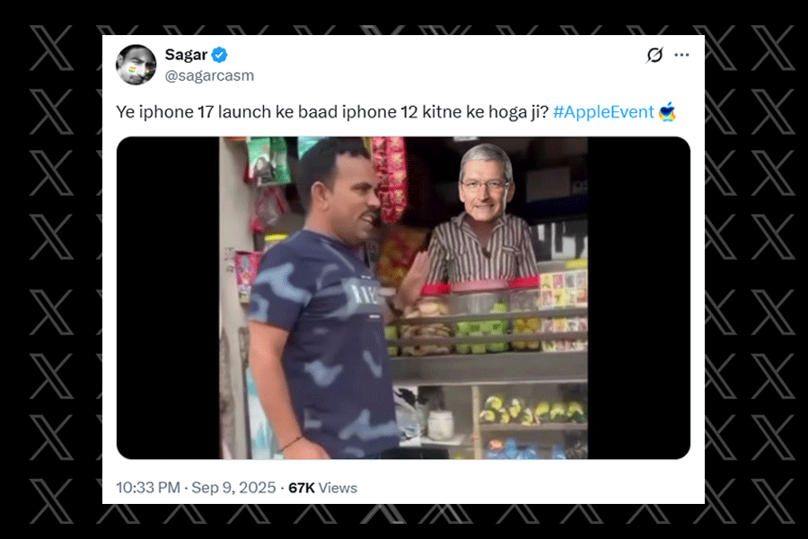
Task: Click the hanging red snack packets
Action: click(x=389, y=178)
